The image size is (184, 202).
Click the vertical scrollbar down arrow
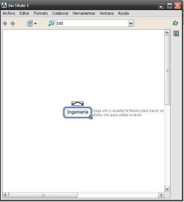coord(167,189)
